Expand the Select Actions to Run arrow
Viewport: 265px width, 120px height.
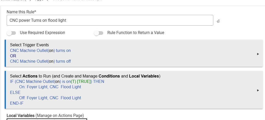[258, 90]
